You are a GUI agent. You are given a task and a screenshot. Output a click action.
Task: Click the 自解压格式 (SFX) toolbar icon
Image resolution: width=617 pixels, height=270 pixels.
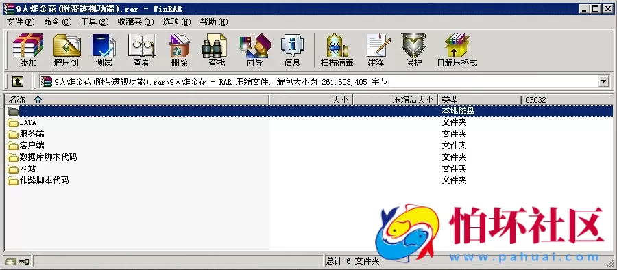coord(457,50)
